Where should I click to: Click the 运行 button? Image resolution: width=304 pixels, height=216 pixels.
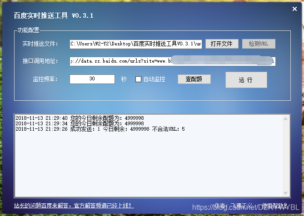coord(246,80)
